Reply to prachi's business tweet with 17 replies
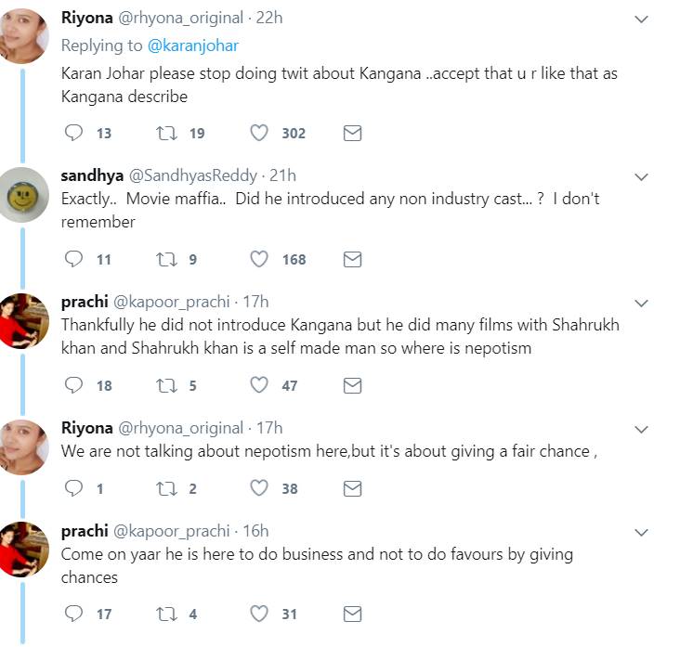Image resolution: width=693 pixels, height=647 pixels. coord(74,614)
